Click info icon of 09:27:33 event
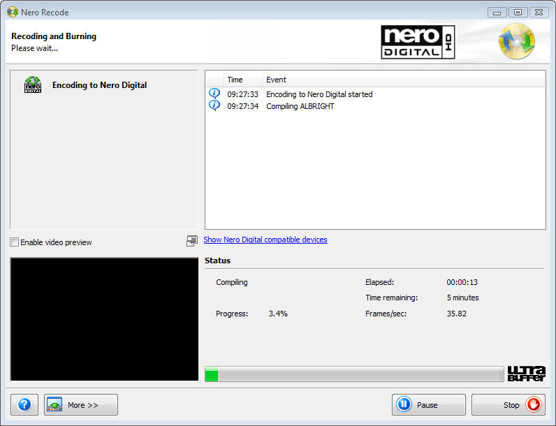Viewport: 556px width, 426px height. [x=214, y=94]
